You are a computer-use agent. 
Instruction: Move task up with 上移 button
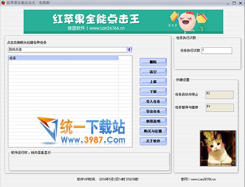click(153, 82)
